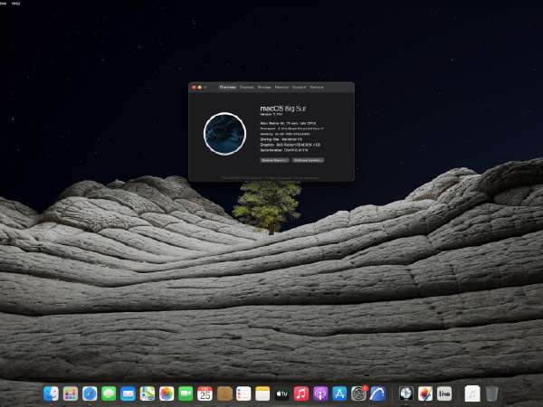Start FaceTime from the Dock
Image resolution: width=543 pixels, height=407 pixels.
click(186, 393)
